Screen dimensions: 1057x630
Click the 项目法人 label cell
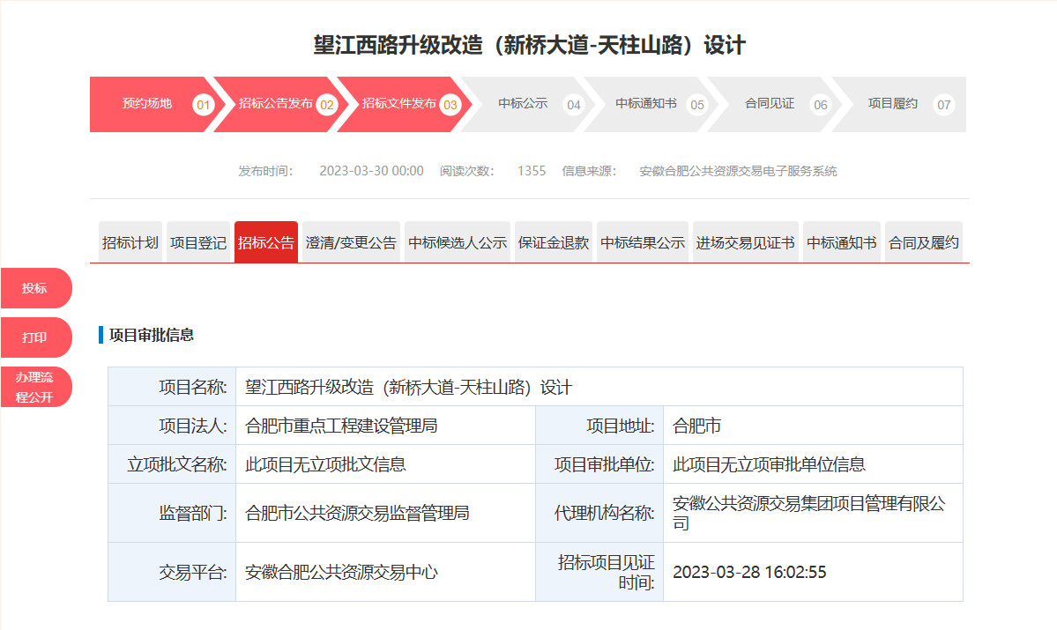coord(172,426)
